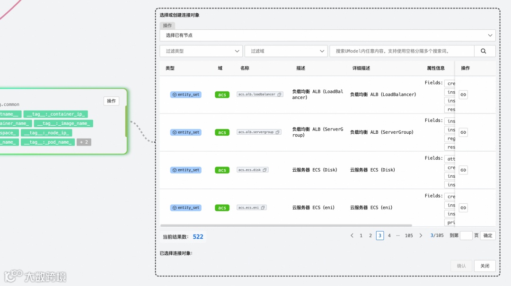Click the 名称 column header
511x286 pixels.
(x=245, y=68)
